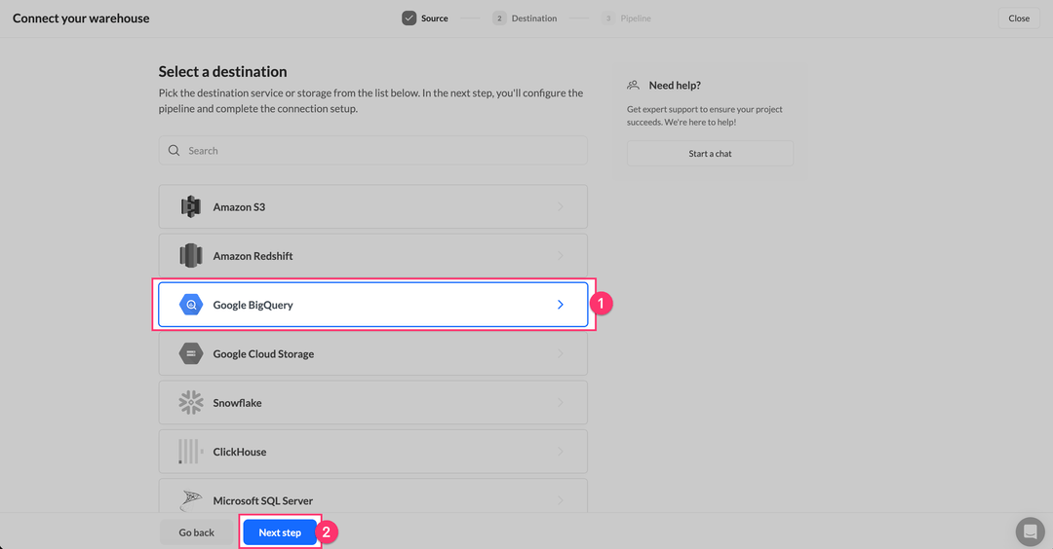The height and width of the screenshot is (549, 1053).
Task: Click the Microsoft SQL Server icon
Action: pos(191,500)
